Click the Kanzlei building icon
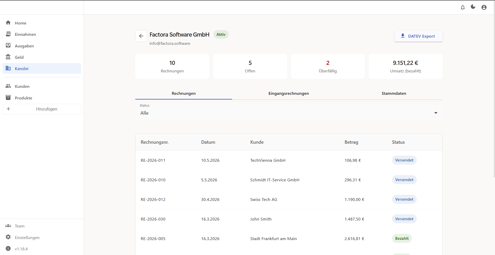495x255 pixels. click(x=8, y=68)
